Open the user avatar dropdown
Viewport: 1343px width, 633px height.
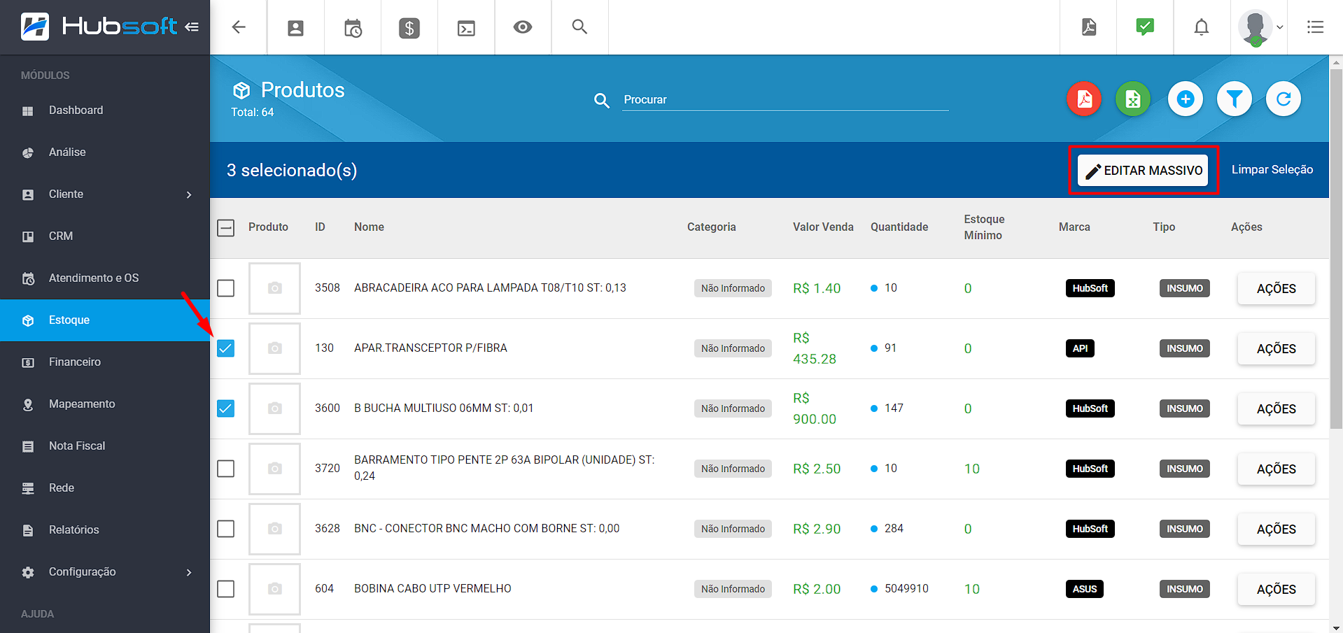1260,28
